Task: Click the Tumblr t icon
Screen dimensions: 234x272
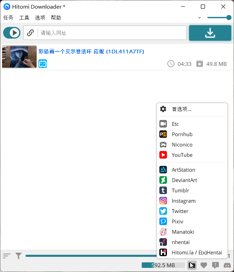Action: (x=163, y=191)
